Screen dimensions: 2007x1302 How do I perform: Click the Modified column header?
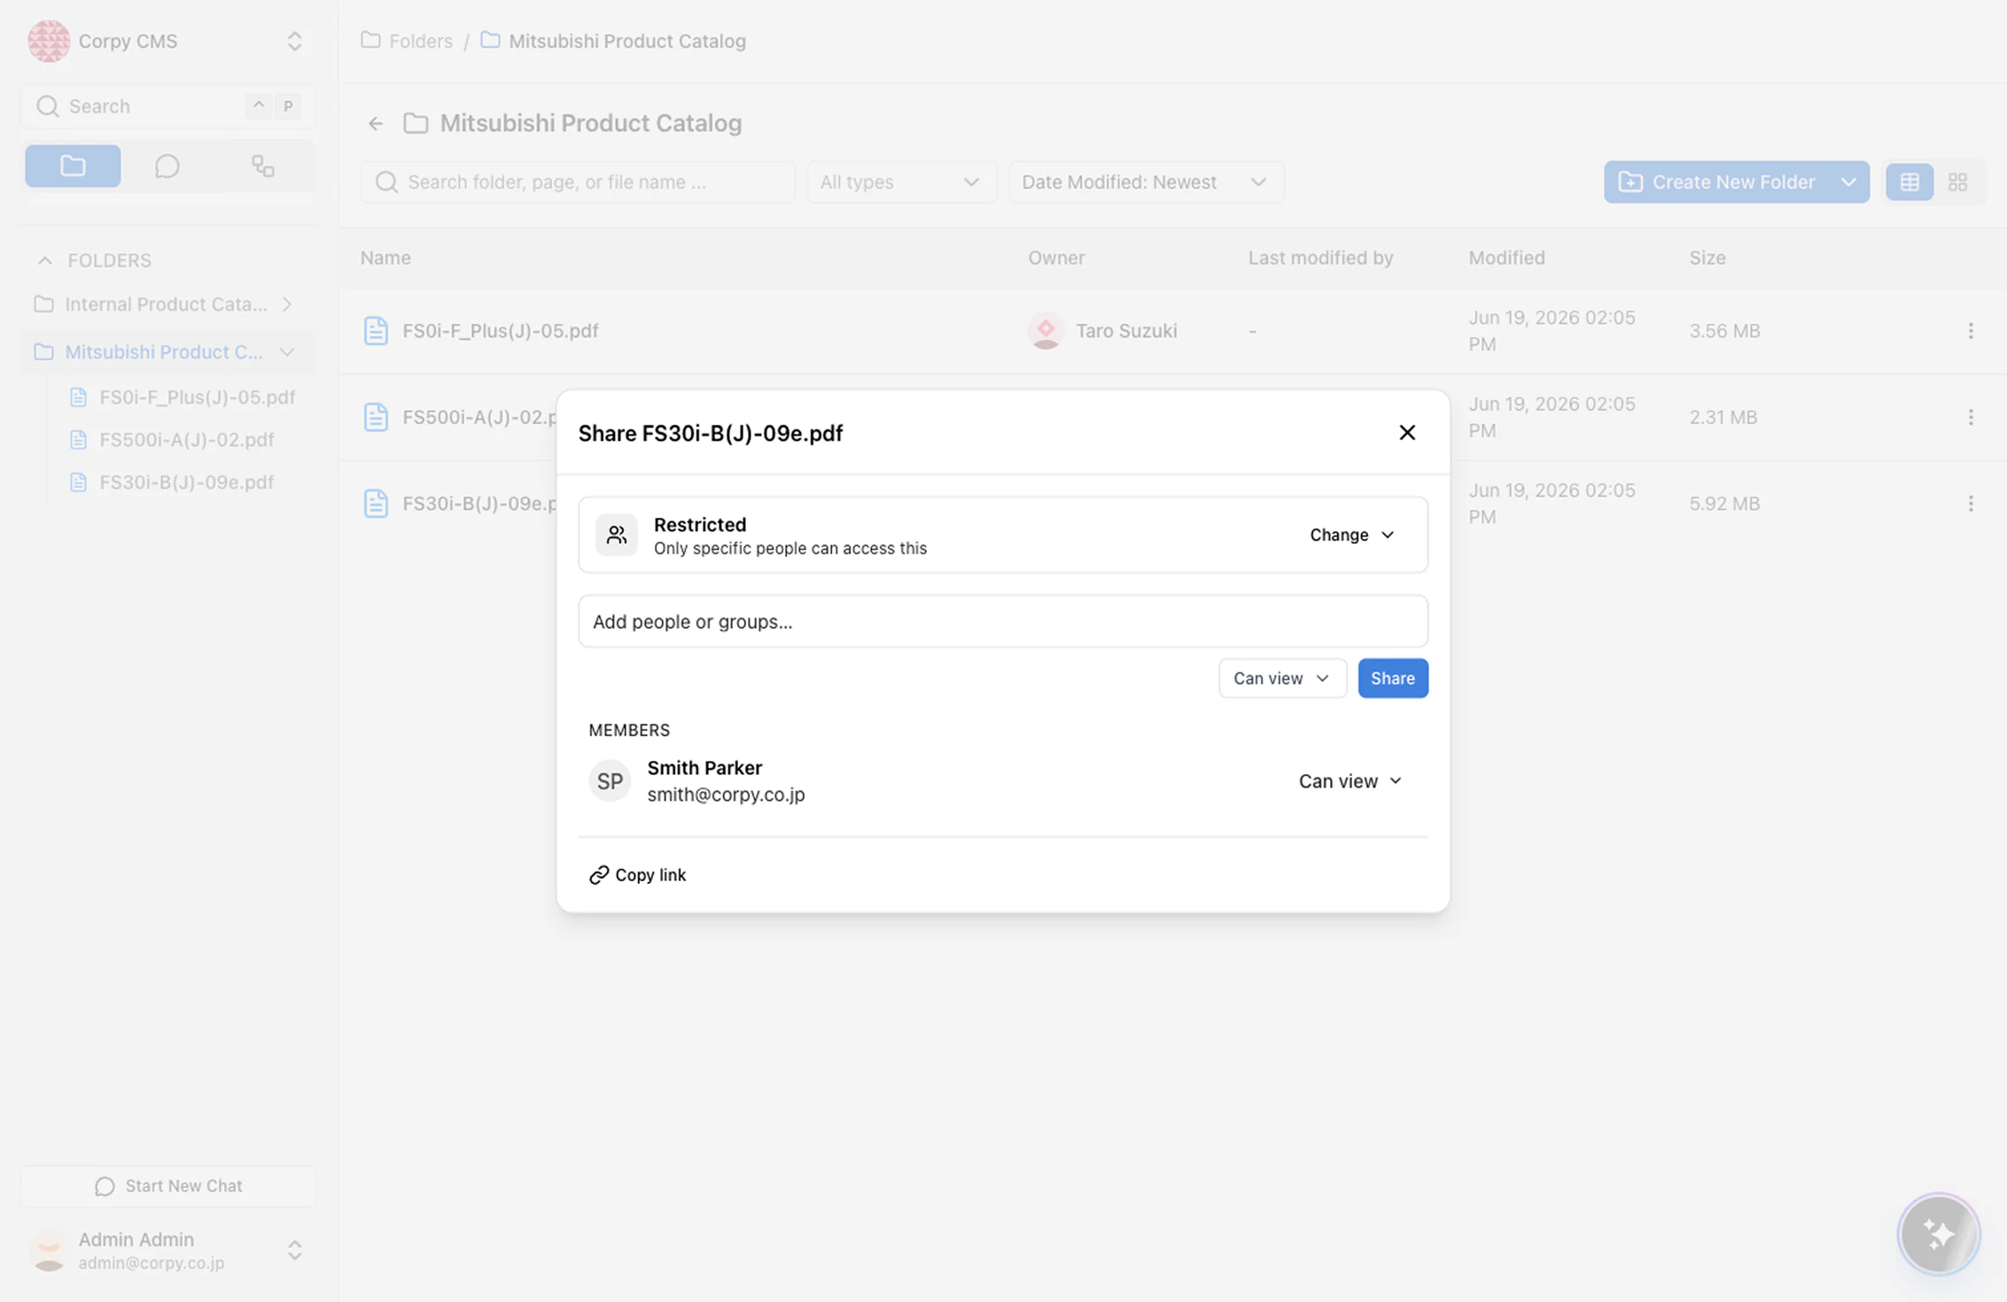click(x=1506, y=258)
